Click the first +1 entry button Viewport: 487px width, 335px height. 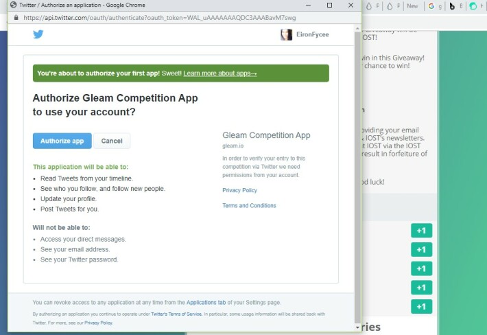click(x=421, y=231)
